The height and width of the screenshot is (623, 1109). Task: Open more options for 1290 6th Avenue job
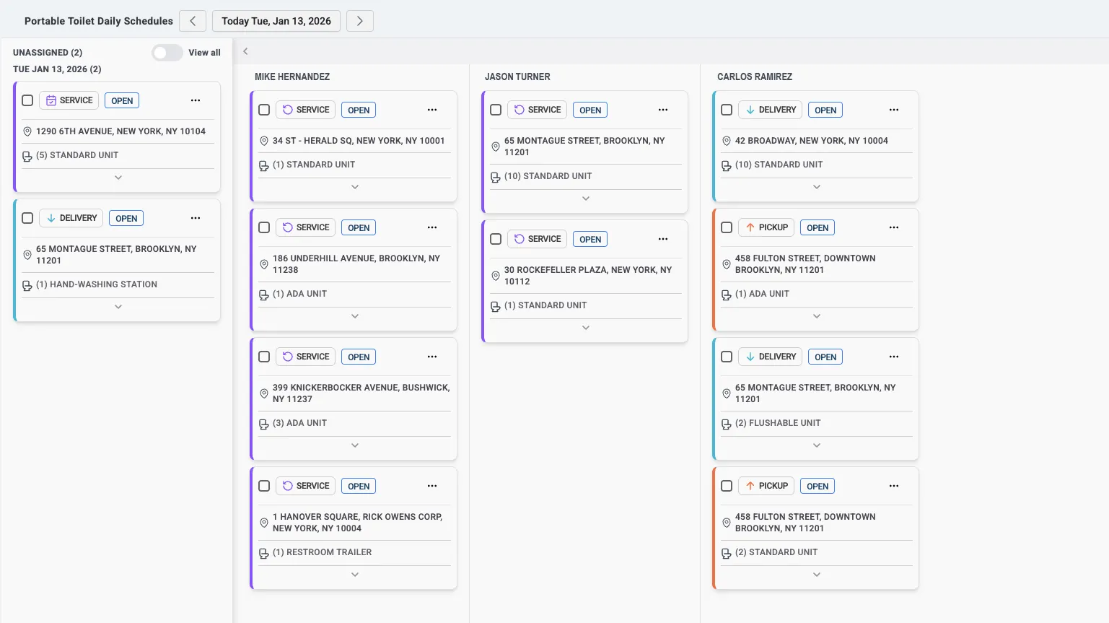click(x=196, y=100)
